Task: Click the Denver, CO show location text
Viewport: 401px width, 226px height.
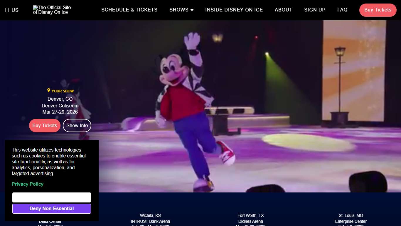Action: coord(60,99)
